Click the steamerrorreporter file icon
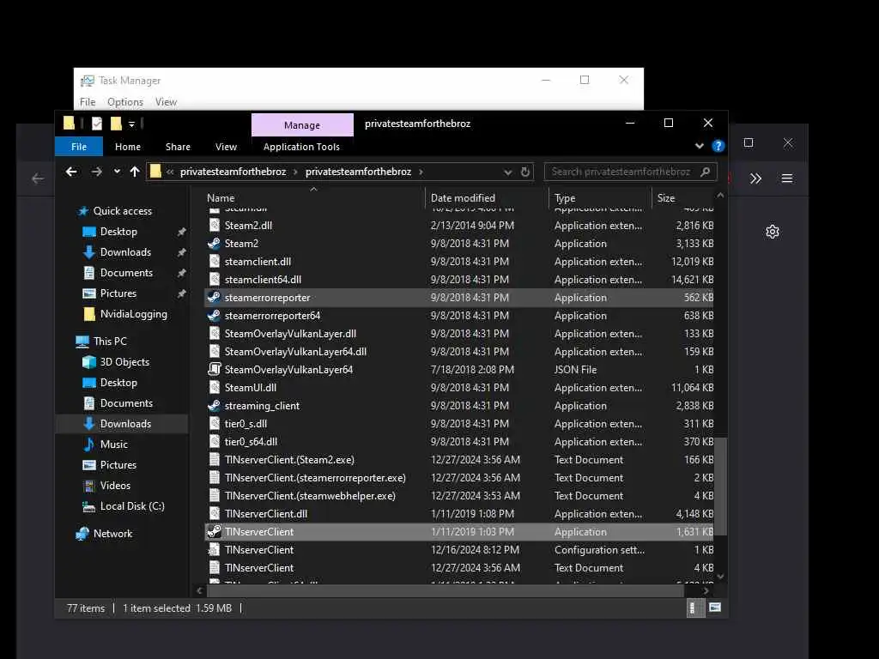 (x=214, y=298)
